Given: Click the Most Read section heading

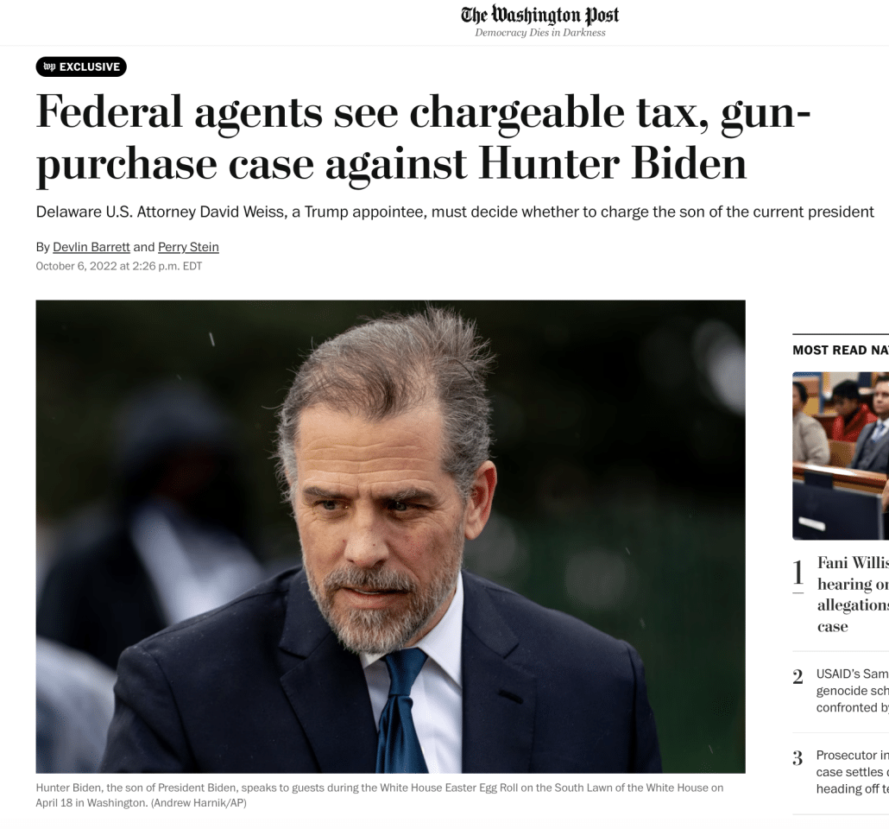Looking at the screenshot, I should tap(841, 350).
